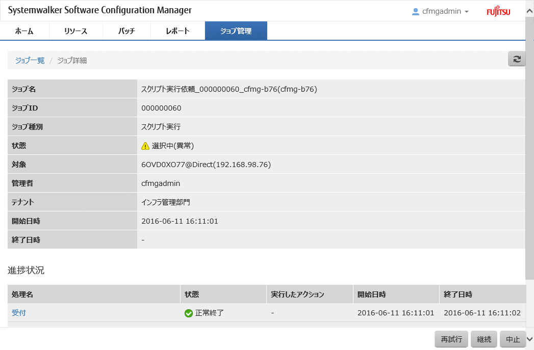Viewport: 534px width, 350px height.
Task: Return to ジョブ一覧 via breadcrumb
Action: [x=30, y=61]
